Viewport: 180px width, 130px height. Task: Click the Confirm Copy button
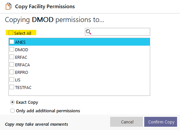161,122
